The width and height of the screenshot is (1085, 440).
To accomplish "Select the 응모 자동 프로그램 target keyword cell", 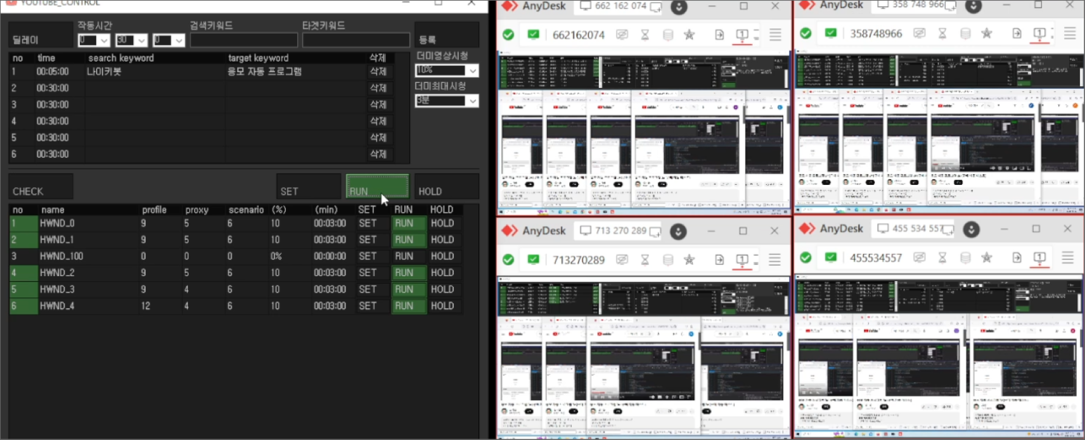I will [x=296, y=72].
